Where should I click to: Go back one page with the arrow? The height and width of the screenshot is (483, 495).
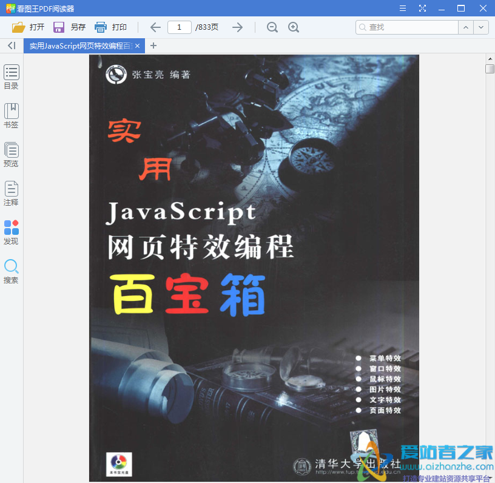click(155, 27)
